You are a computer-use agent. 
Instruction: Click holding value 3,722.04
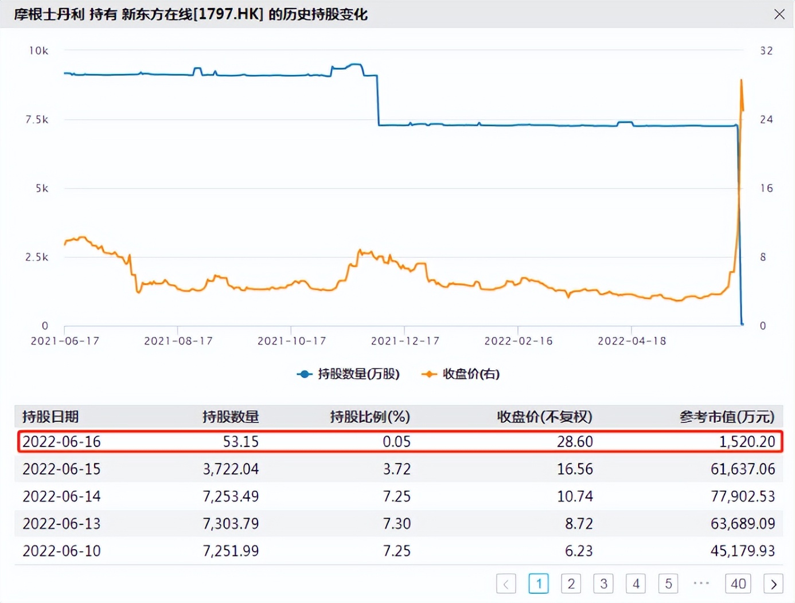pyautogui.click(x=231, y=469)
